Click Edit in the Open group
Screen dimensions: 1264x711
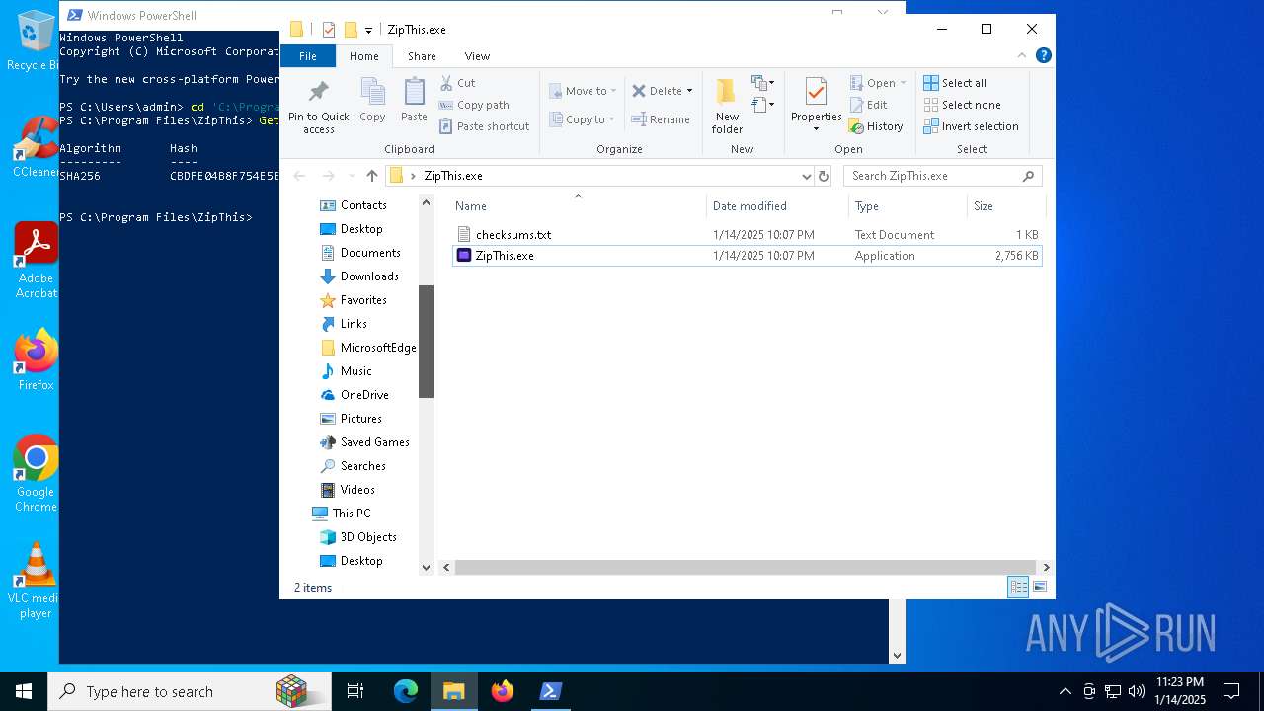[868, 105]
